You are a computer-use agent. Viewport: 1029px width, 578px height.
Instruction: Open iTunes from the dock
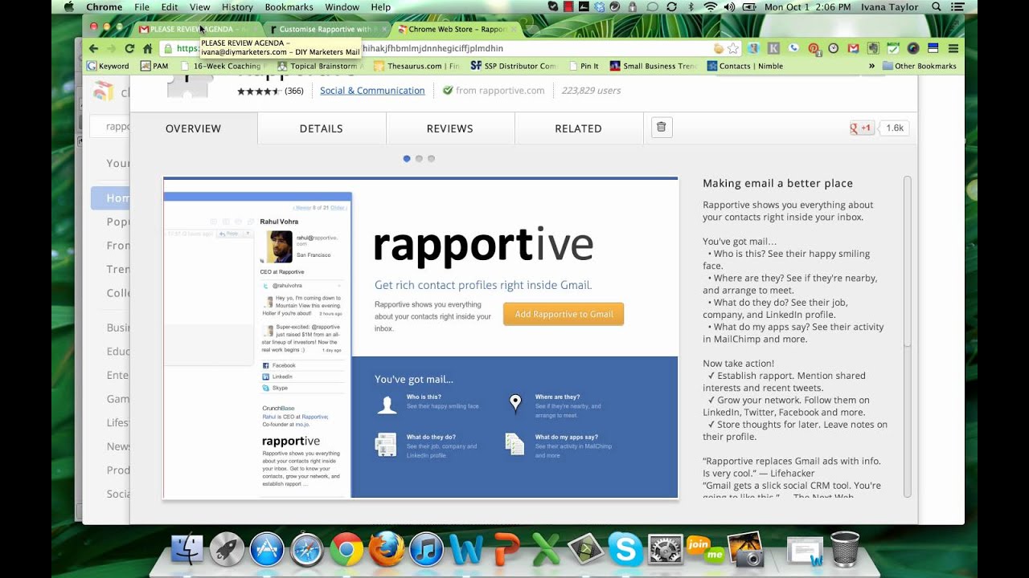[427, 550]
